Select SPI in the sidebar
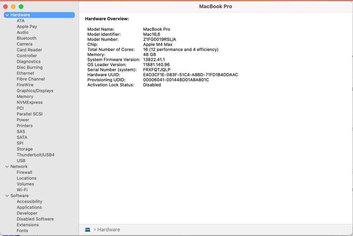 tap(20, 143)
